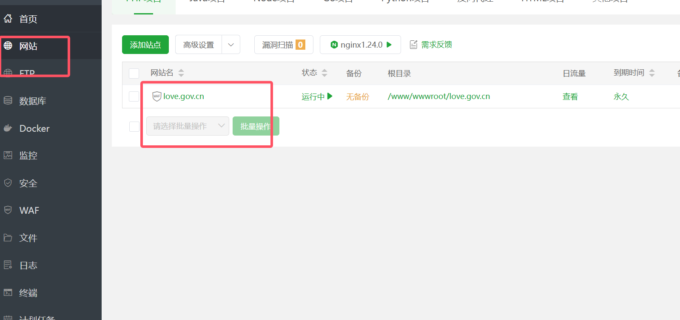Image resolution: width=680 pixels, height=320 pixels.
Task: Open the 请选择批量操作 dropdown
Action: [188, 126]
